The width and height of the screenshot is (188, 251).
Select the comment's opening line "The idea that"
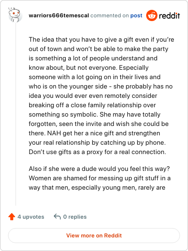[102, 39]
